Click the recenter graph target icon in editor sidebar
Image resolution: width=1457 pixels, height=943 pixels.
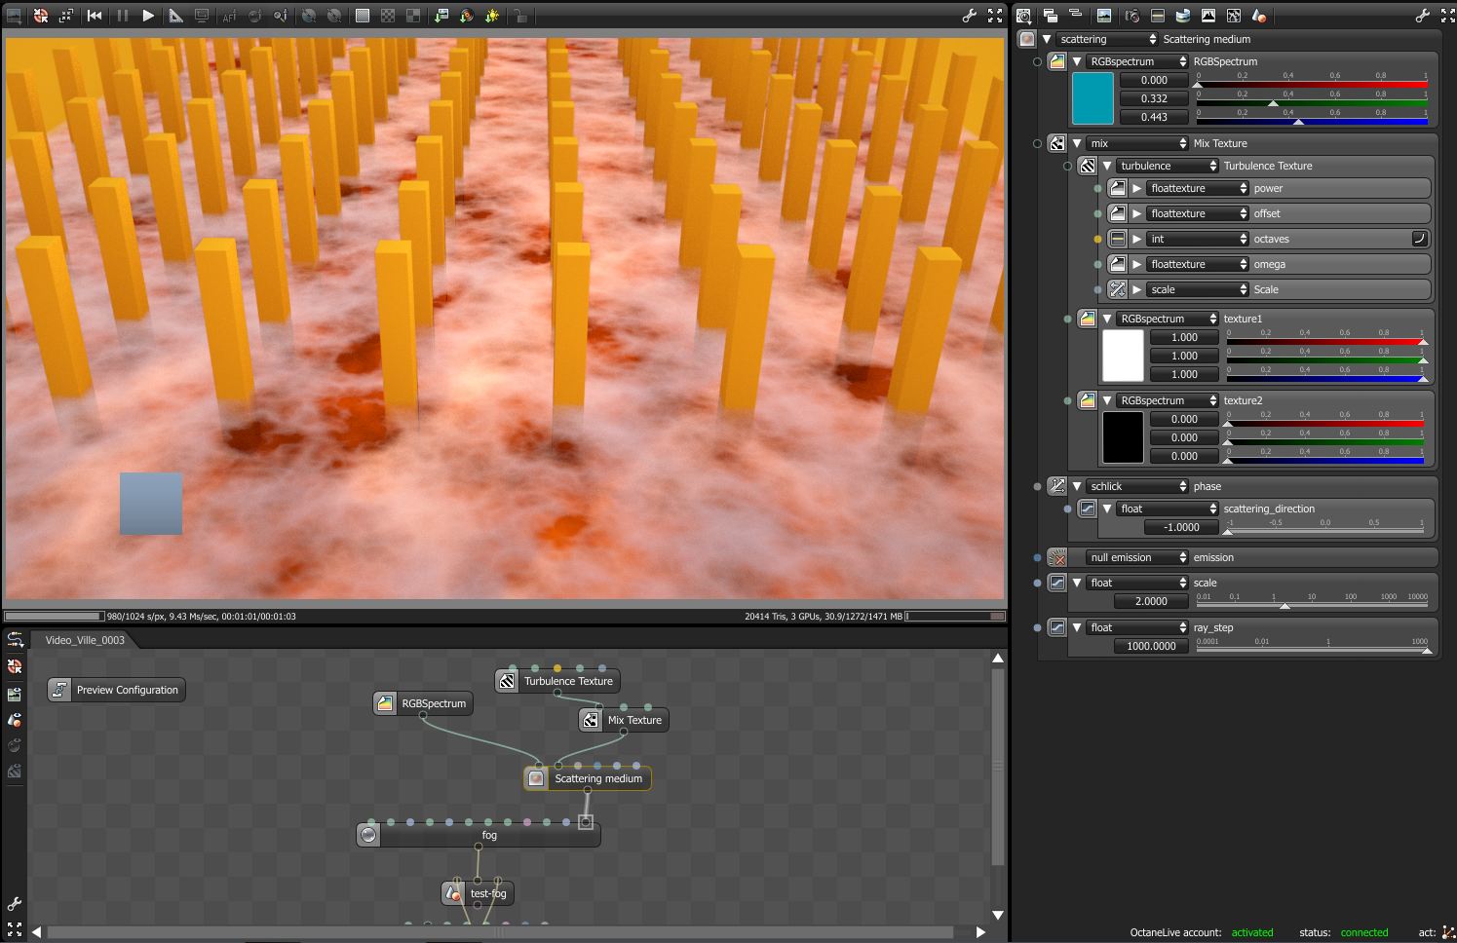tap(15, 666)
